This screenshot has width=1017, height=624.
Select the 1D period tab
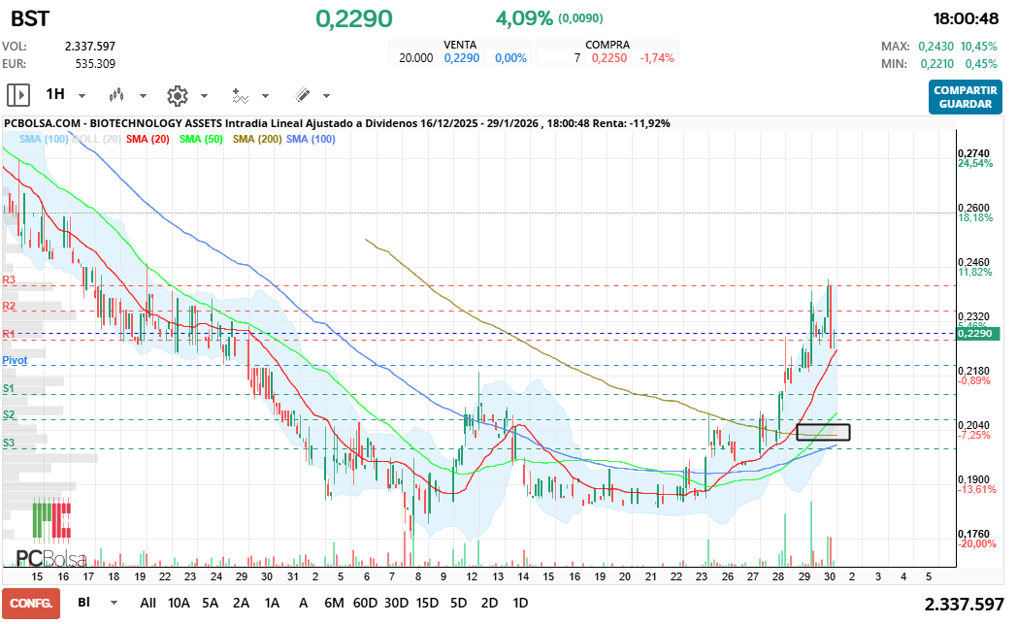pyautogui.click(x=520, y=603)
